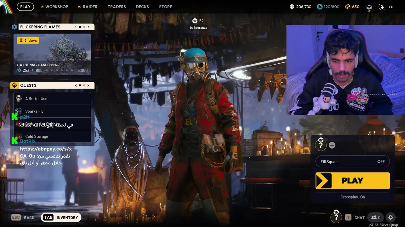
Task: Select the top PLAY tab
Action: click(x=25, y=7)
